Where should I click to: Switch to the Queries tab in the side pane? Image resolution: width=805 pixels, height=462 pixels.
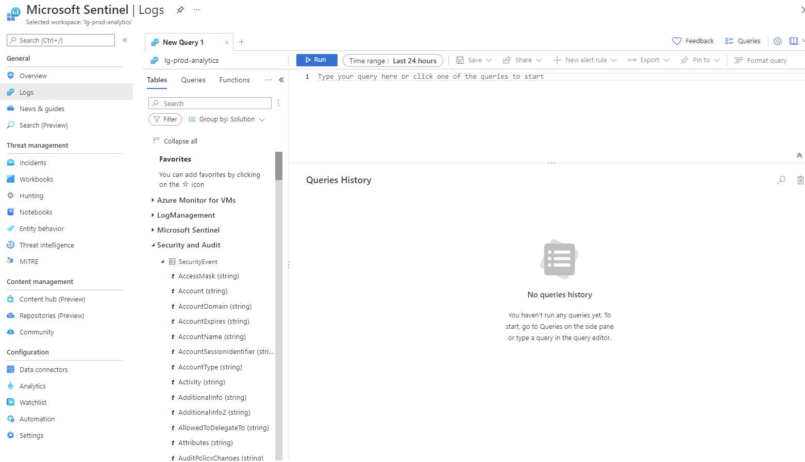193,80
